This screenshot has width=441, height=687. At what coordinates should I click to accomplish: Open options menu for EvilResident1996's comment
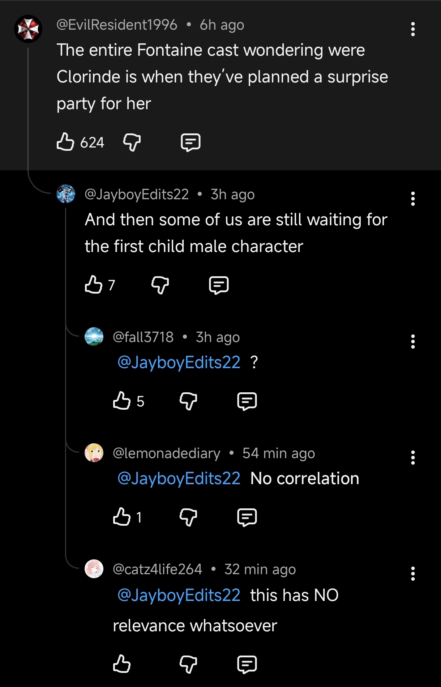(413, 29)
